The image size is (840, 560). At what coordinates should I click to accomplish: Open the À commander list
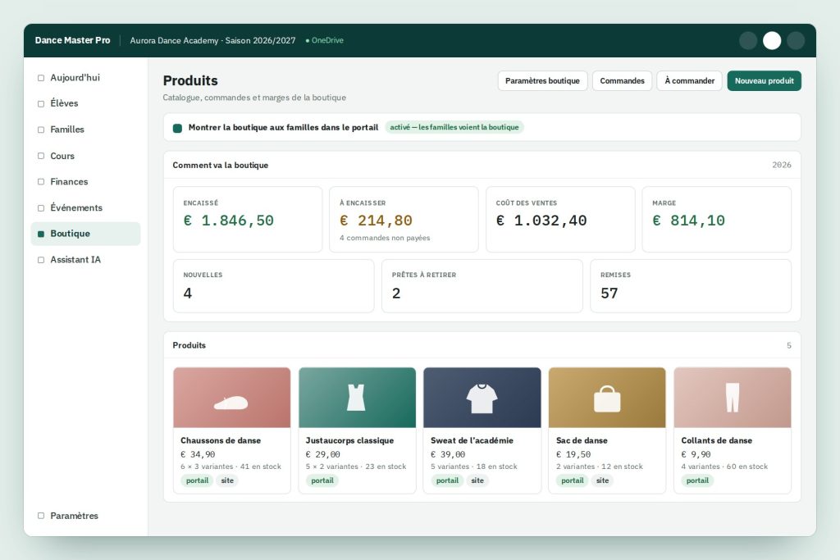[x=689, y=81]
